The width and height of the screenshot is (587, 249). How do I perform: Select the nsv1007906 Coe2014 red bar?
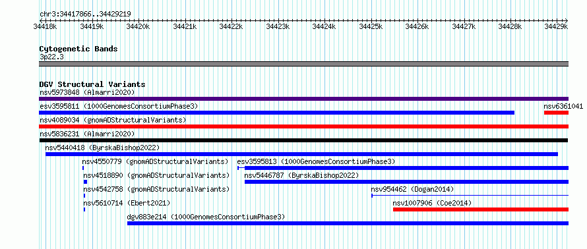tap(481, 209)
